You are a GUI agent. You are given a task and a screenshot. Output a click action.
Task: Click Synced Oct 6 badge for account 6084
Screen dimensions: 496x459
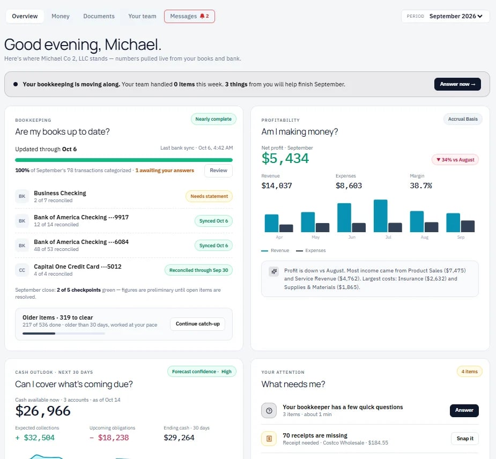[x=213, y=246]
